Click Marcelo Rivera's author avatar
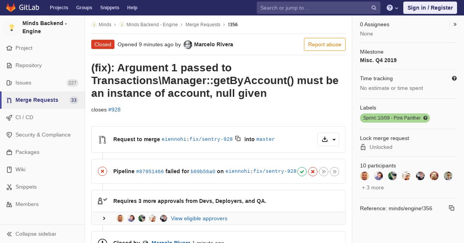Image resolution: width=464 pixels, height=243 pixels. [x=188, y=44]
